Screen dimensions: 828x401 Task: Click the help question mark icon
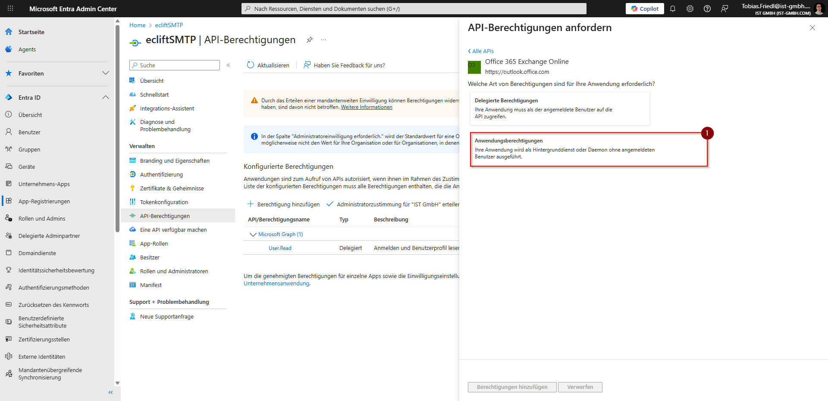click(707, 9)
